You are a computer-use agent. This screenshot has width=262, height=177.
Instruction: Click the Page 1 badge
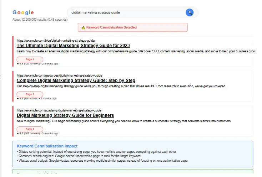[x=30, y=59]
